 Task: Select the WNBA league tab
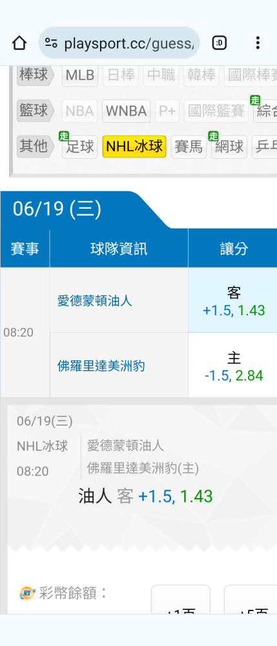[x=127, y=111]
